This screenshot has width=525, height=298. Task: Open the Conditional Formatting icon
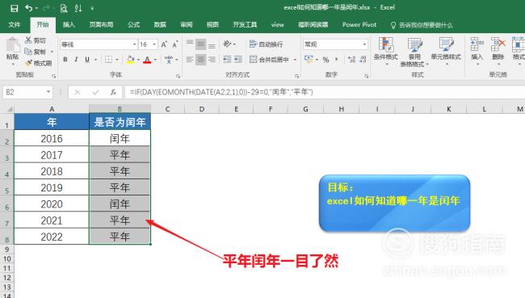coord(386,44)
